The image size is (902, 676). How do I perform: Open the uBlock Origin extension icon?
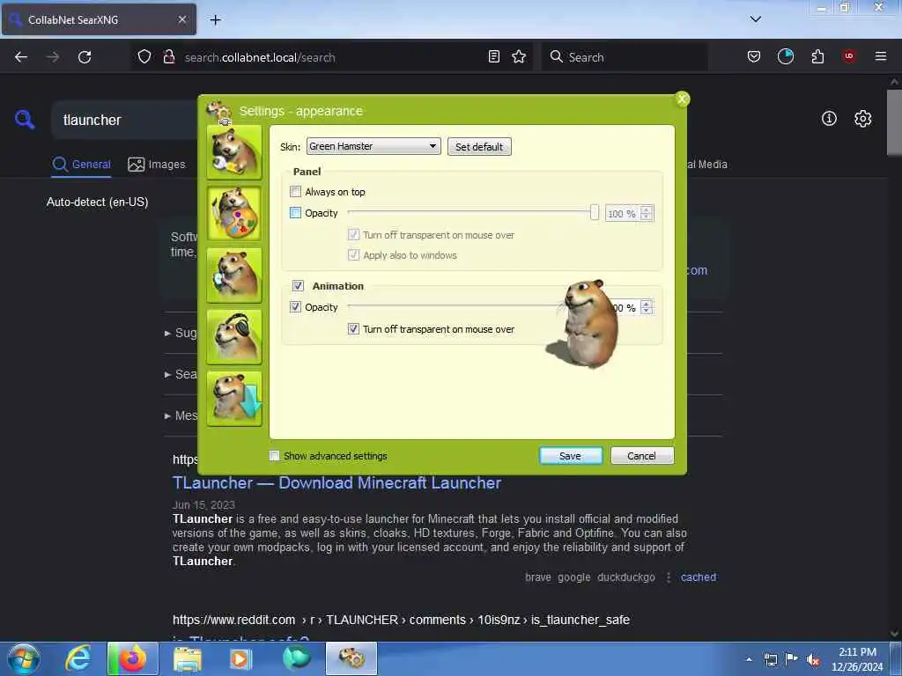[848, 56]
